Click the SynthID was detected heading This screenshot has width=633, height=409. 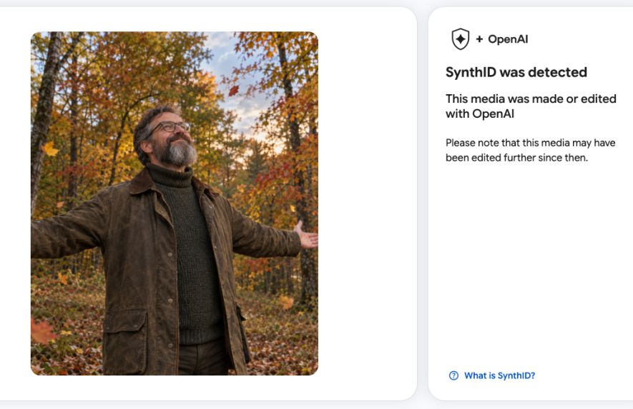pos(516,72)
